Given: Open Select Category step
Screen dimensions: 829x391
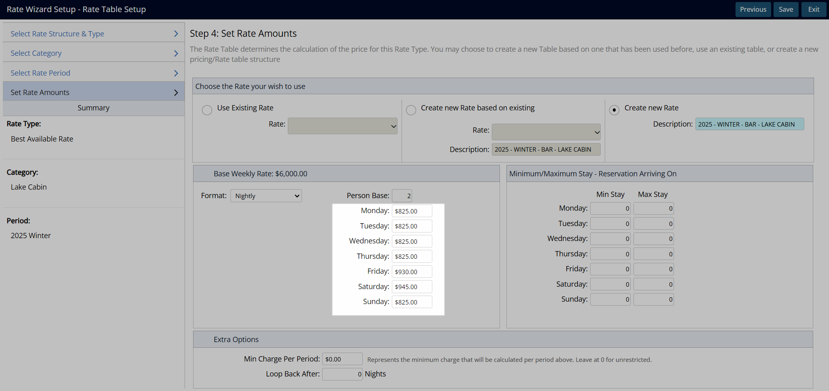Looking at the screenshot, I should [x=94, y=53].
